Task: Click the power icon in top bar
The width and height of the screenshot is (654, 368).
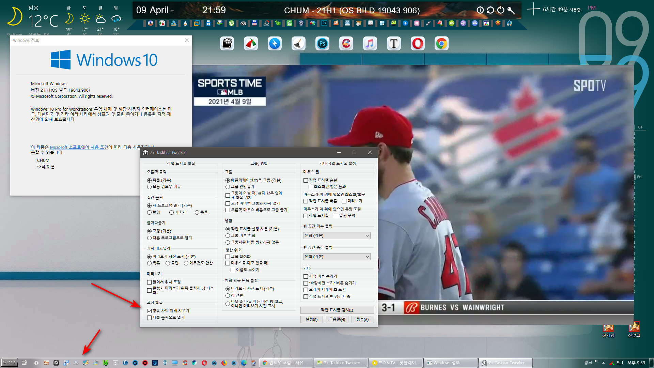Action: click(x=500, y=10)
